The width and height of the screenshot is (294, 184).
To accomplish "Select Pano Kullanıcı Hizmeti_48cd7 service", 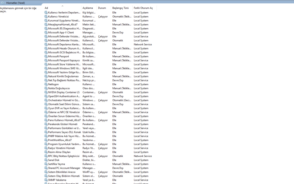I will click(x=100, y=120).
